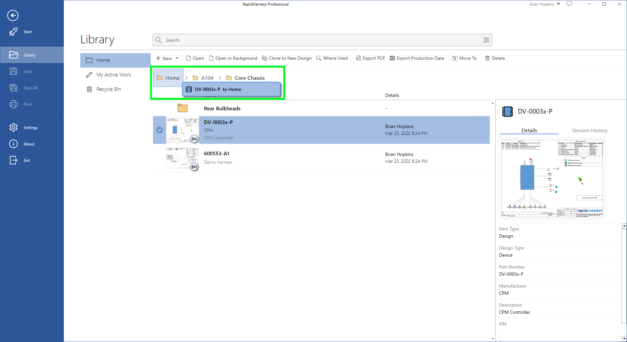Open the Start page rocket icon
627x342 pixels.
(x=13, y=32)
